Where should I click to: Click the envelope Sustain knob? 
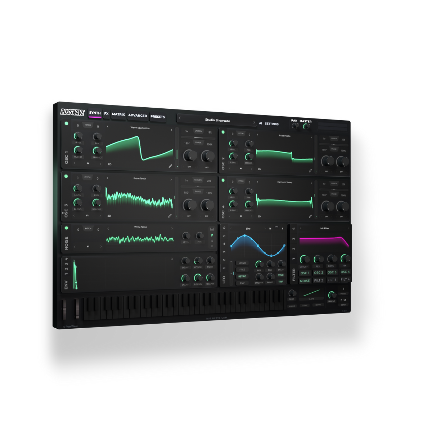(x=198, y=278)
